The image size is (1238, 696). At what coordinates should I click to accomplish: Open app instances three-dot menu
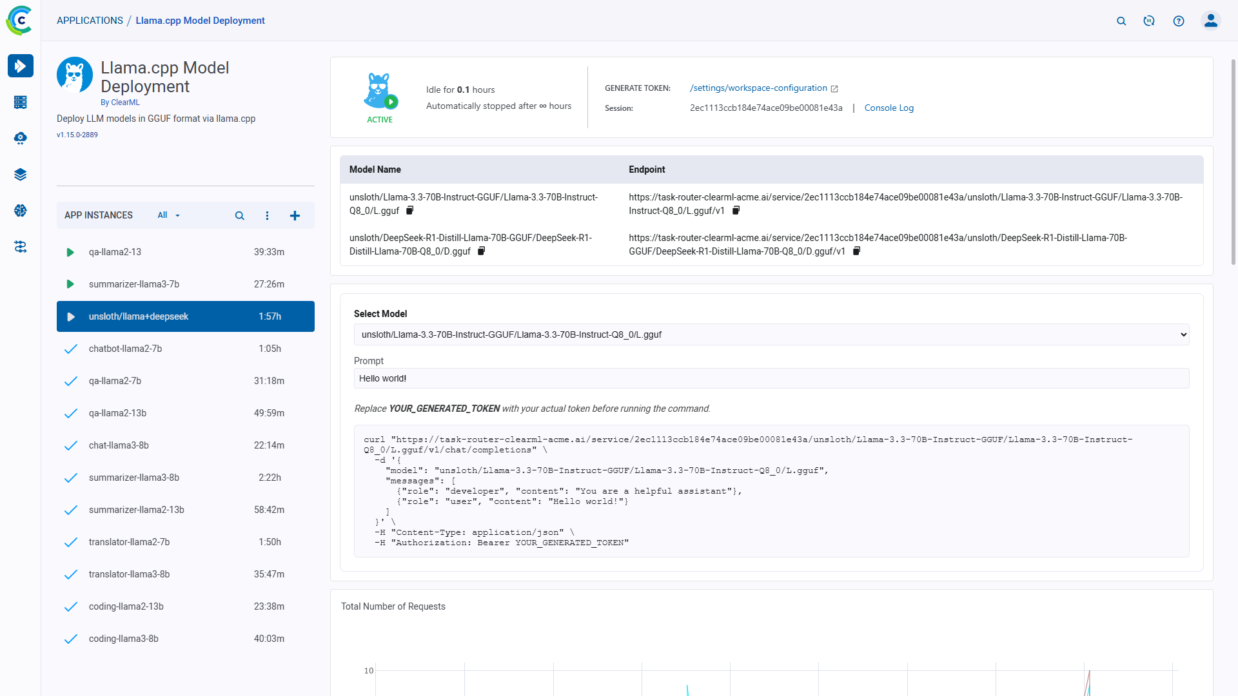pos(267,216)
